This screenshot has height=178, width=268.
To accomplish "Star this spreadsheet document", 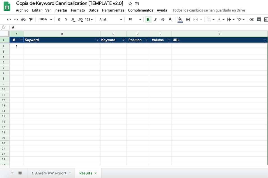I will point(130,4).
